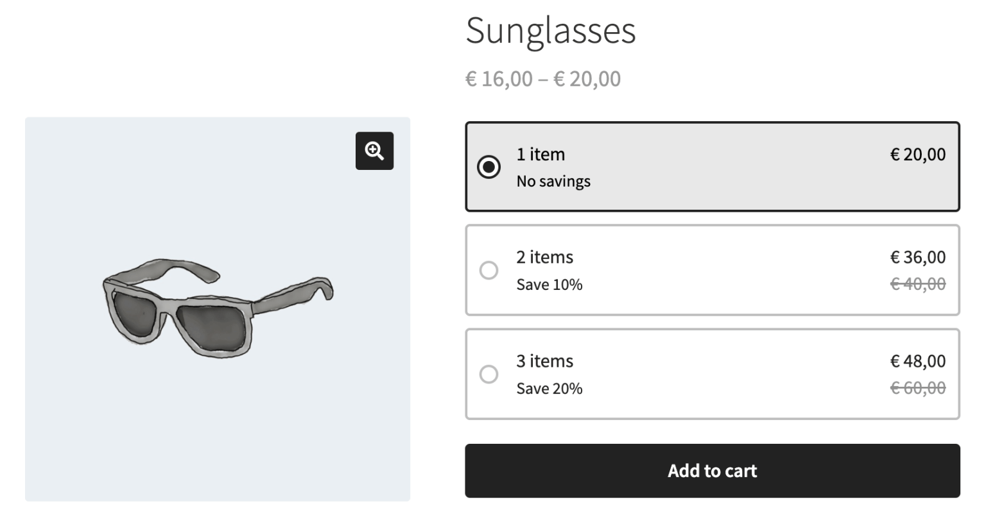Click the € 48,00 bundle price
This screenshot has height=524, width=986.
[917, 361]
